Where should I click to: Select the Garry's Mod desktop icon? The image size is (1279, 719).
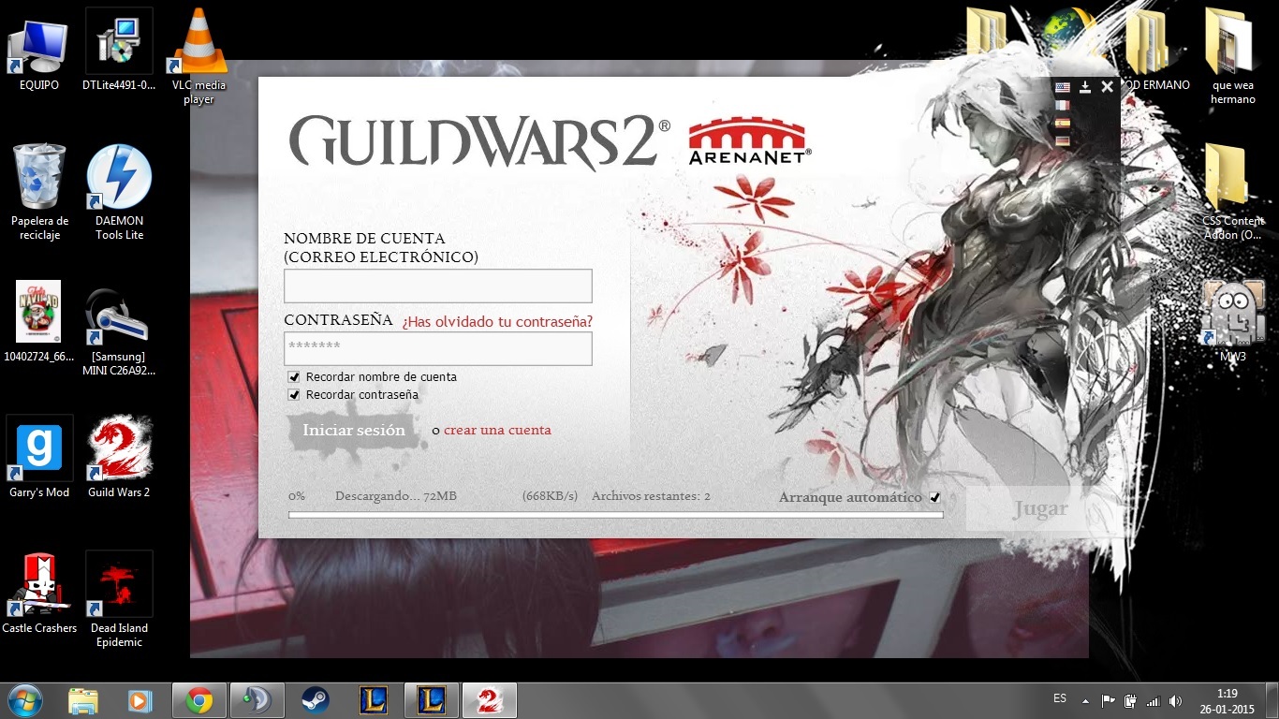pos(39,459)
